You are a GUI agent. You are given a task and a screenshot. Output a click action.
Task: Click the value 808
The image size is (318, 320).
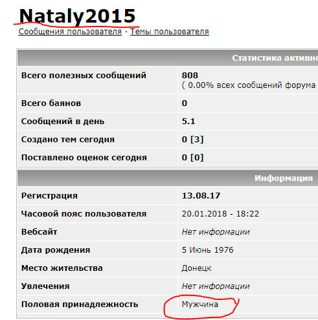(190, 76)
